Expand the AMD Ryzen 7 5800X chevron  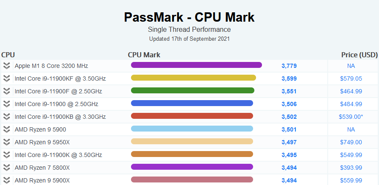[x=6, y=168]
